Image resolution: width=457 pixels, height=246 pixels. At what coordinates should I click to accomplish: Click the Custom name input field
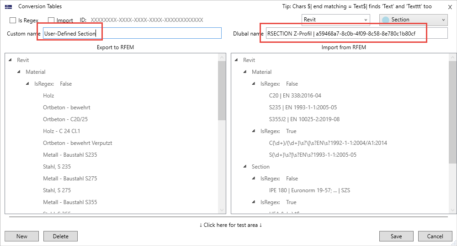click(133, 33)
